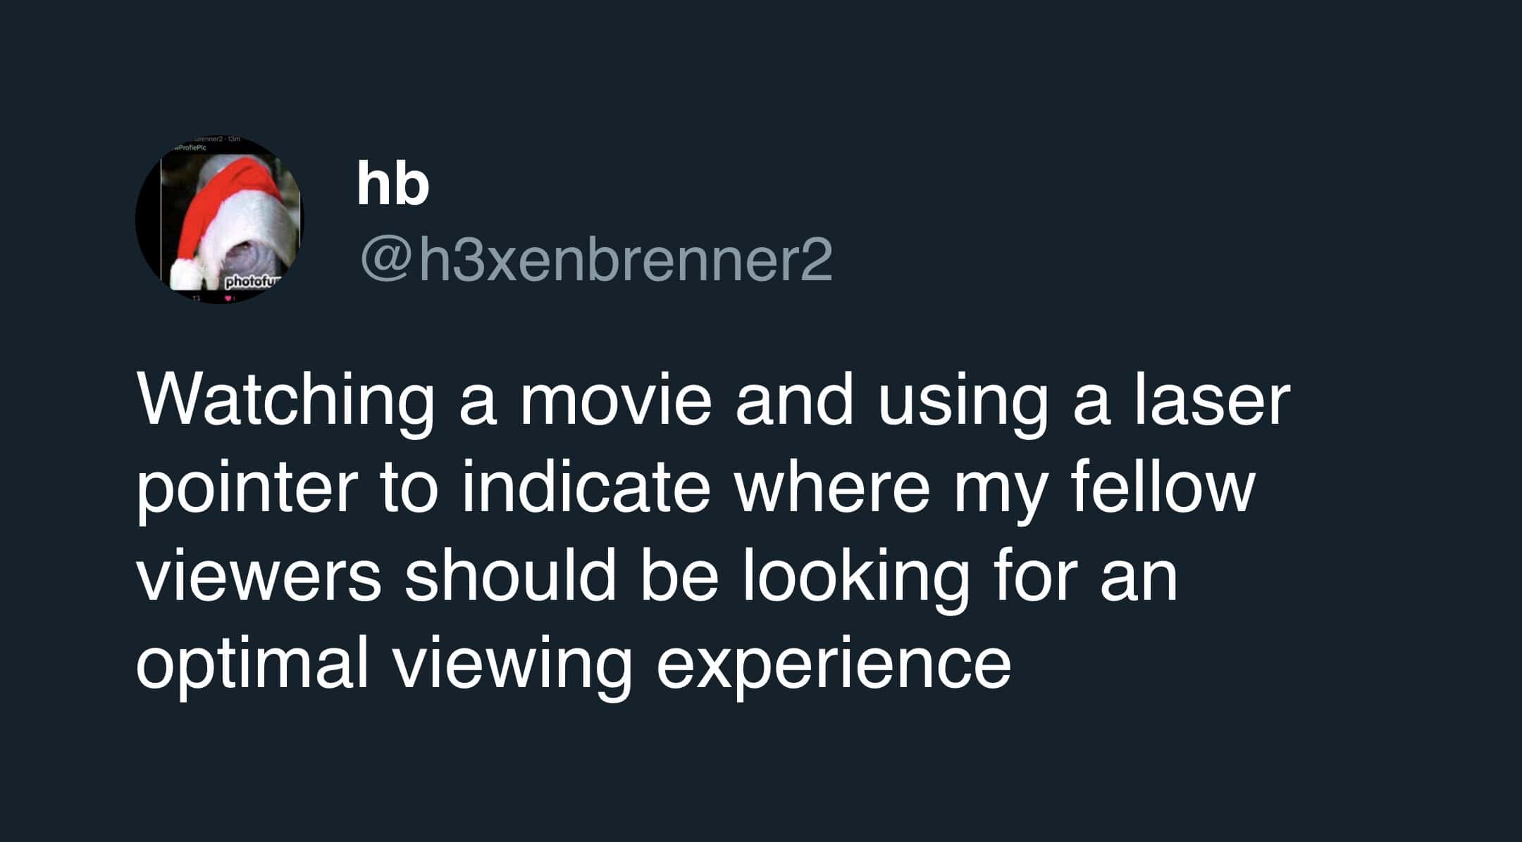The height and width of the screenshot is (842, 1522).
Task: Open the @h3xenbrenner2 handle
Action: pos(596,259)
